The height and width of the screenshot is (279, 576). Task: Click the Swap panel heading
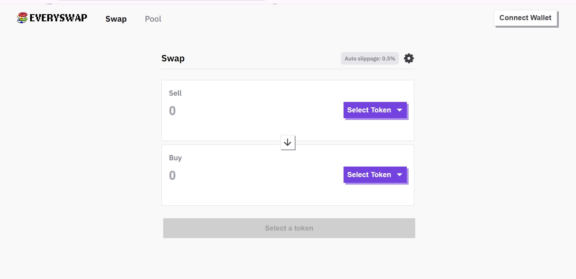pos(173,58)
